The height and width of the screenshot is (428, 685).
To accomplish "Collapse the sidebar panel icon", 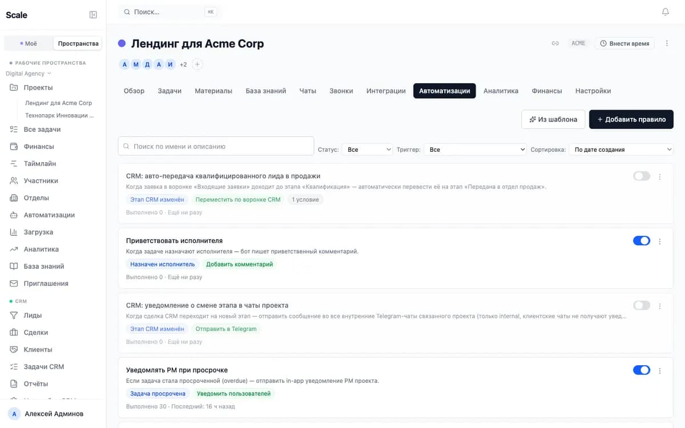I will (94, 15).
